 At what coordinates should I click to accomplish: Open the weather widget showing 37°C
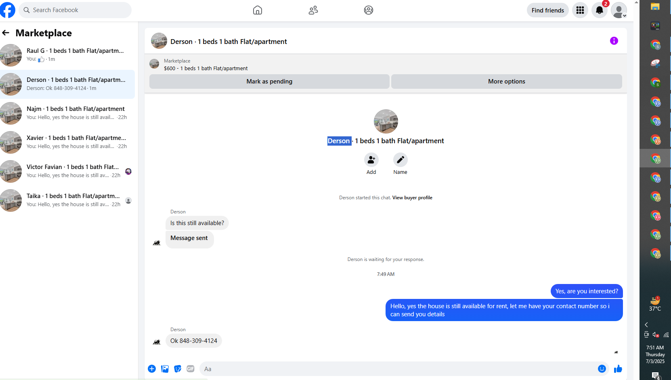pos(655,304)
